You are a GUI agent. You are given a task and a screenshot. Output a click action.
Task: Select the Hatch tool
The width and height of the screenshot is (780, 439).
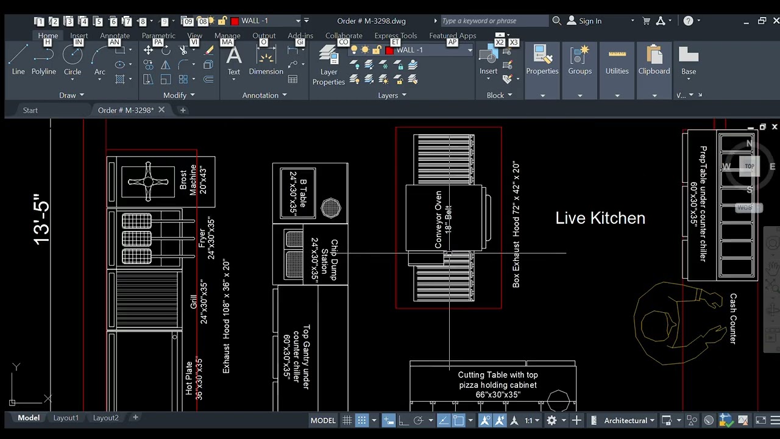(120, 79)
